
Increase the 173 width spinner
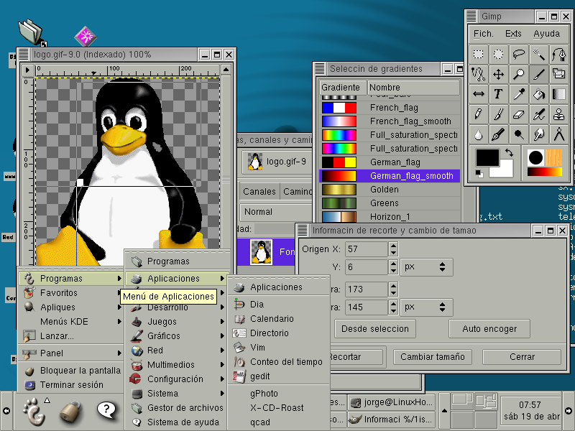[x=393, y=286]
